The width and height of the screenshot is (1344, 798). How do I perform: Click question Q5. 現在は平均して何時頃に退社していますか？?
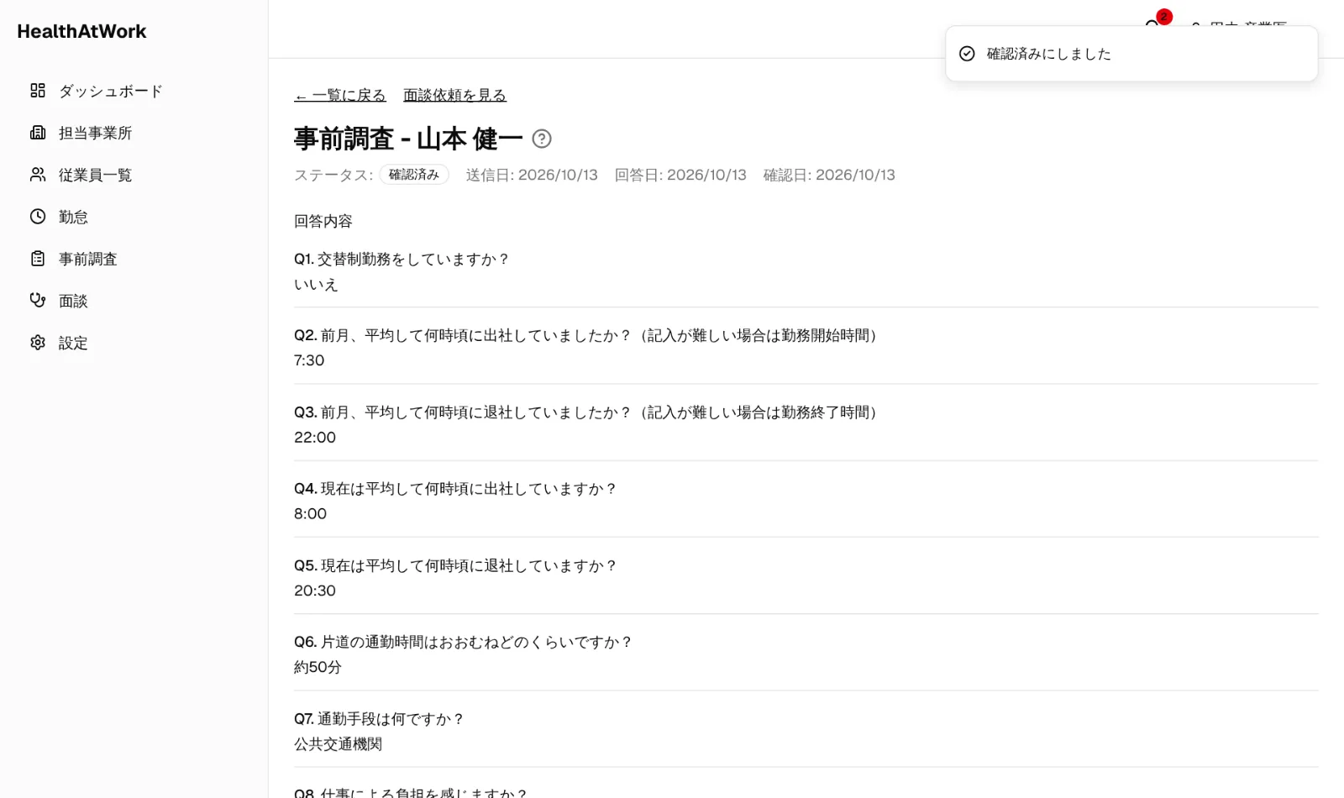click(x=455, y=566)
